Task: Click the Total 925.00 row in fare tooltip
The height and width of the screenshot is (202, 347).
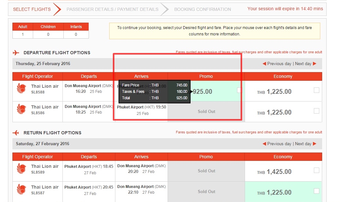Action: [155, 98]
